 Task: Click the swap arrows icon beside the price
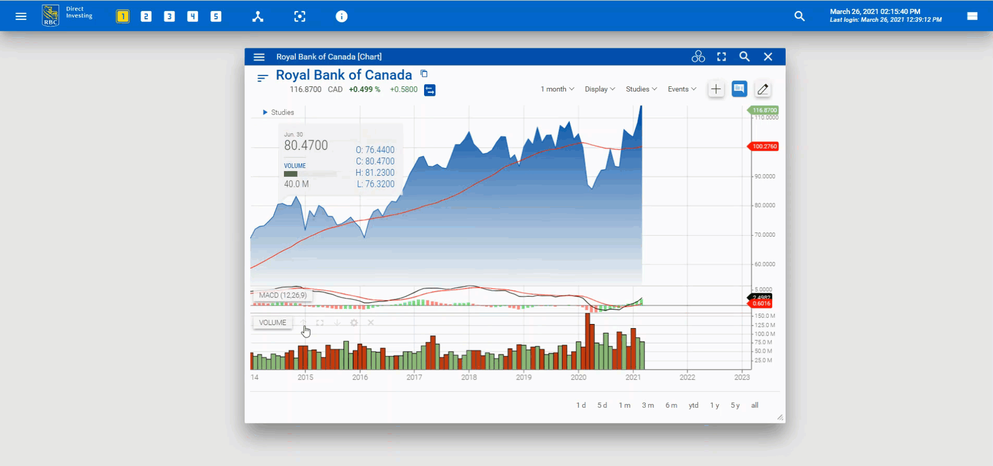click(430, 90)
